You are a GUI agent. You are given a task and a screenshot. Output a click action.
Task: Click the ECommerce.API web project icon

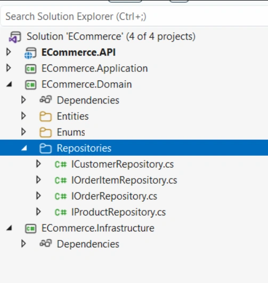point(30,53)
